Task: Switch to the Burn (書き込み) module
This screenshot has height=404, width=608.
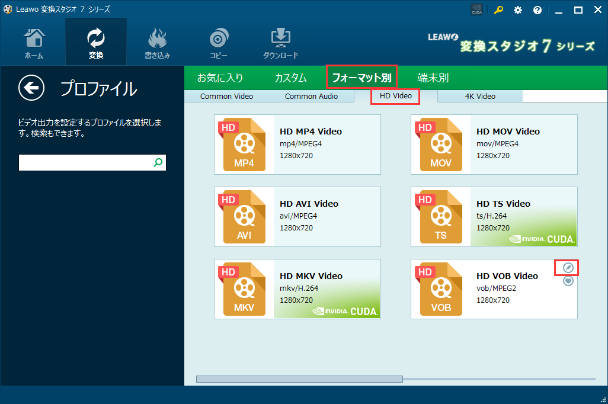Action: (157, 43)
